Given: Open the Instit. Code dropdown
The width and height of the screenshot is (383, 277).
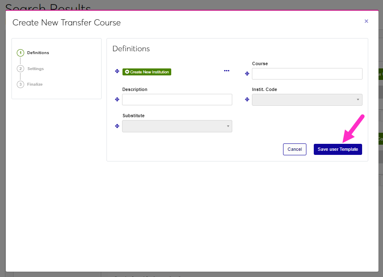Looking at the screenshot, I should (x=307, y=100).
